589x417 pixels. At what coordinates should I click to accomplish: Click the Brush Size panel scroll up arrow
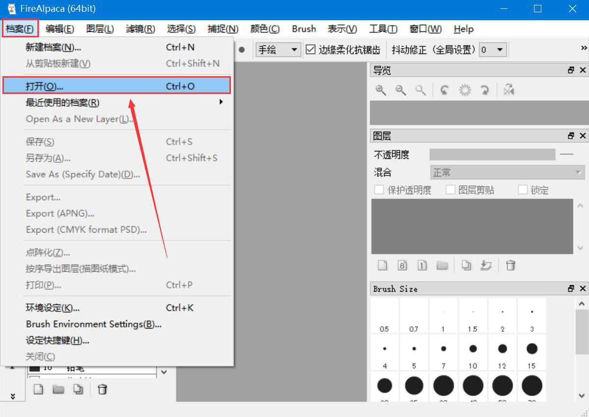pyautogui.click(x=582, y=304)
